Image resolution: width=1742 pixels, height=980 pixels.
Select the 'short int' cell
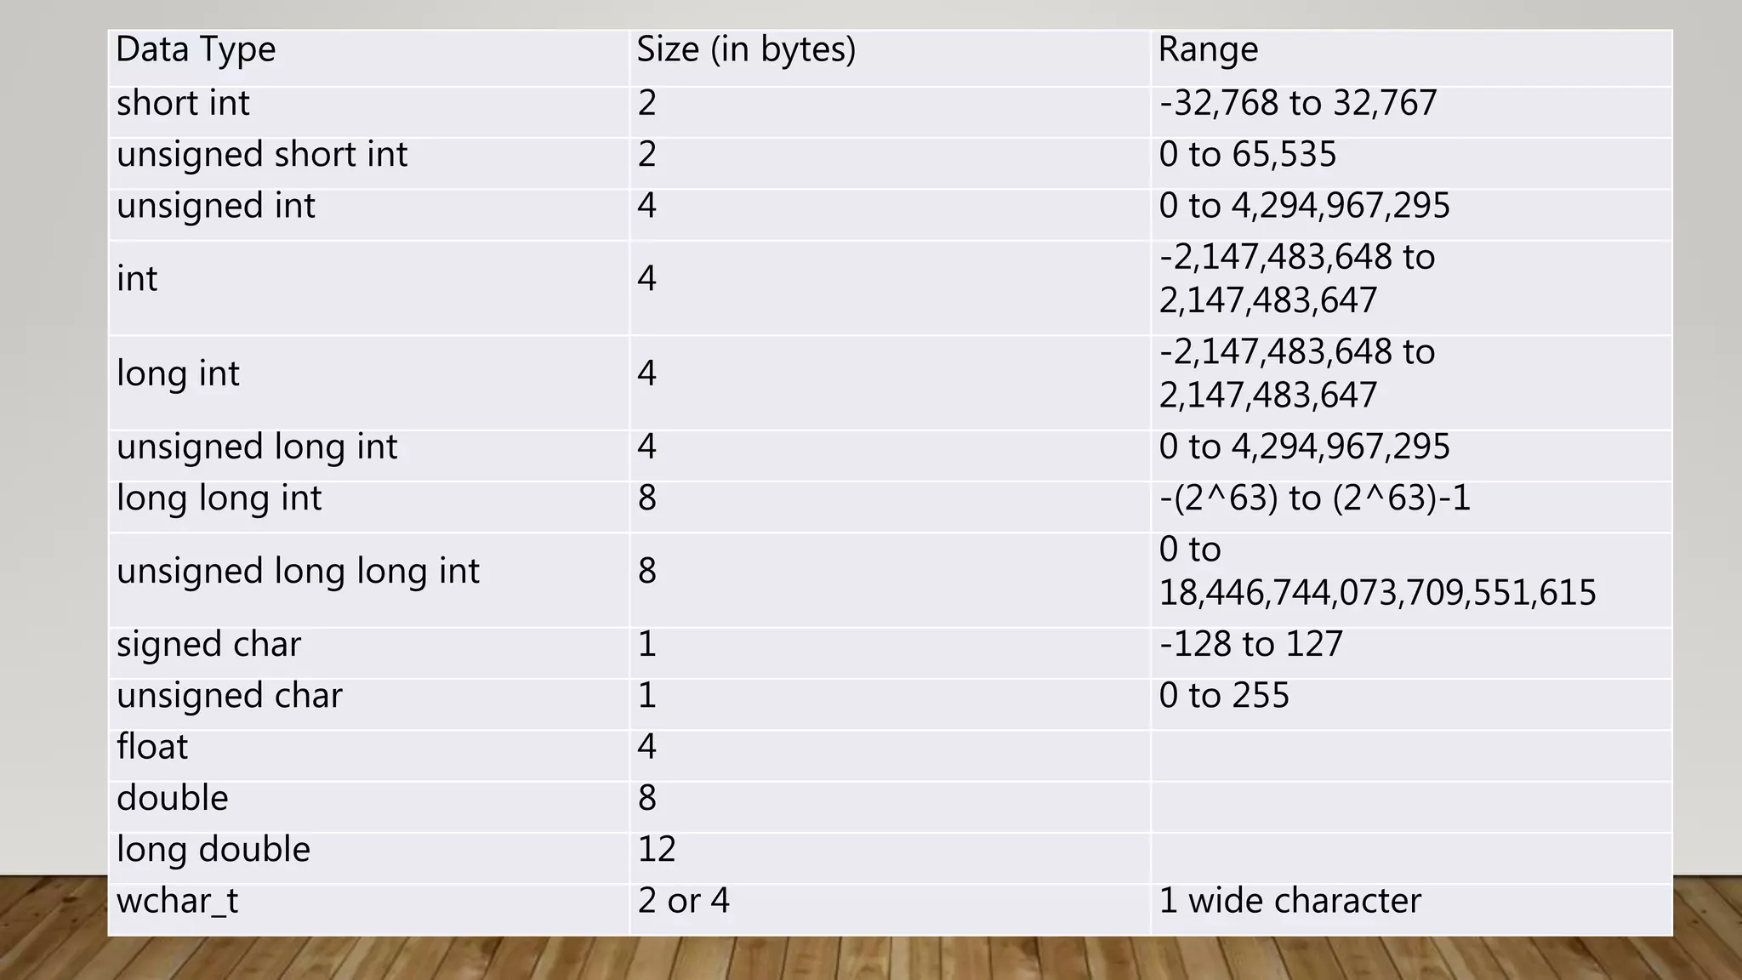tap(368, 112)
